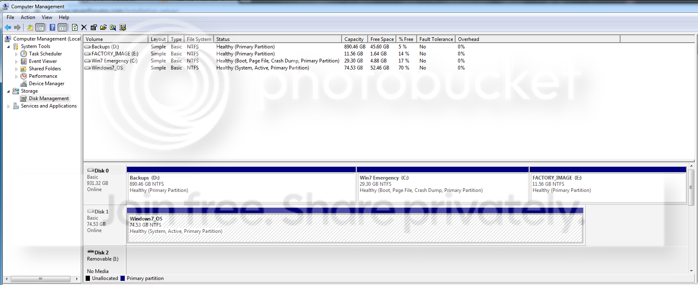Expand the Shared Folders node arrow
Screen dimensions: 698x285
(16, 69)
